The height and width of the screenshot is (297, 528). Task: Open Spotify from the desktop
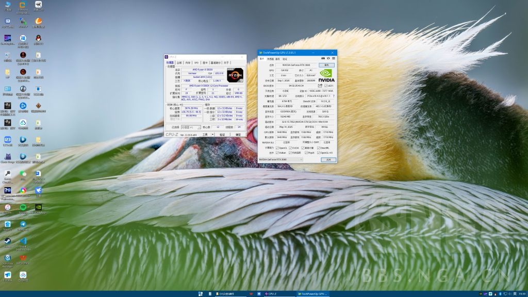[x=22, y=206]
